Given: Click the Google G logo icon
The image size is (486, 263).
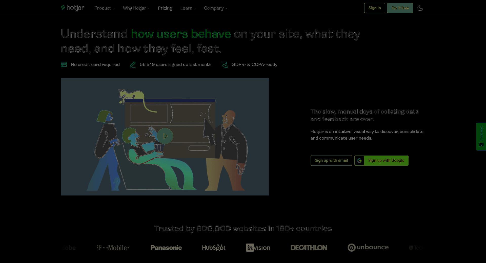Looking at the screenshot, I should pyautogui.click(x=359, y=161).
